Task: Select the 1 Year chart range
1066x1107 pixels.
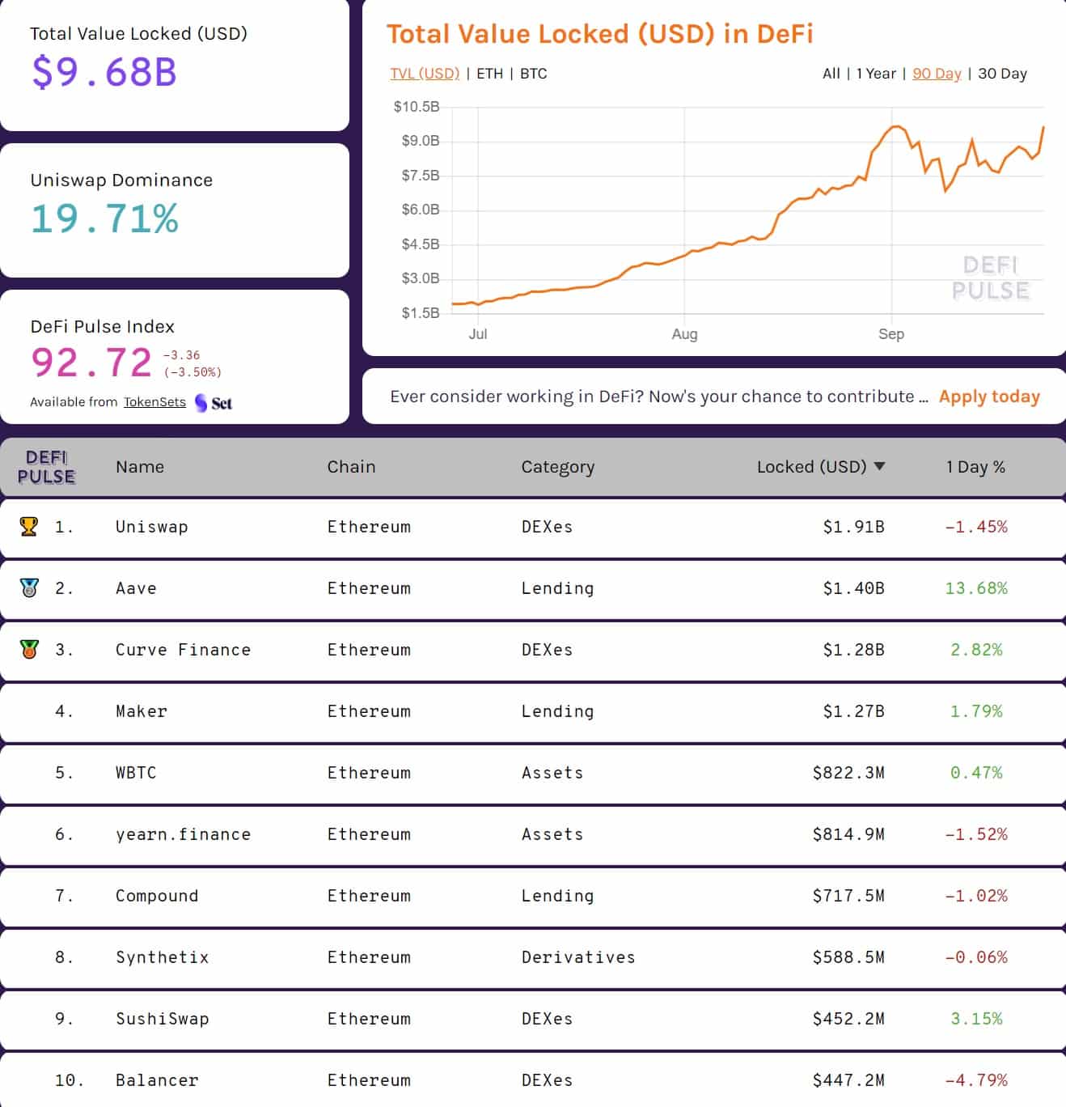Action: 876,74
